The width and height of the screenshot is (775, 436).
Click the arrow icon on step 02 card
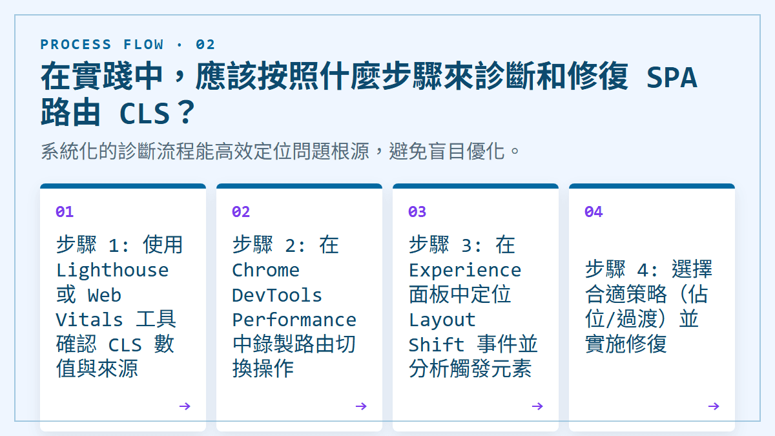(x=361, y=406)
